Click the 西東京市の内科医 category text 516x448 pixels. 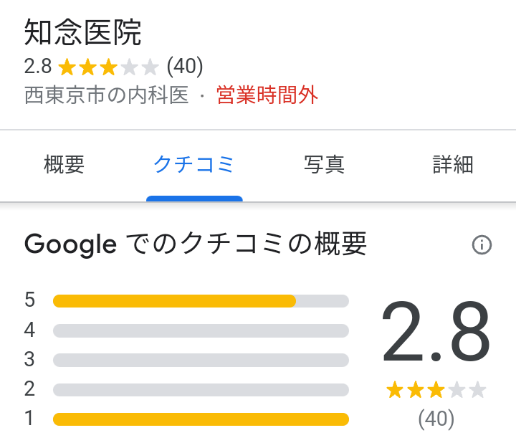point(106,95)
